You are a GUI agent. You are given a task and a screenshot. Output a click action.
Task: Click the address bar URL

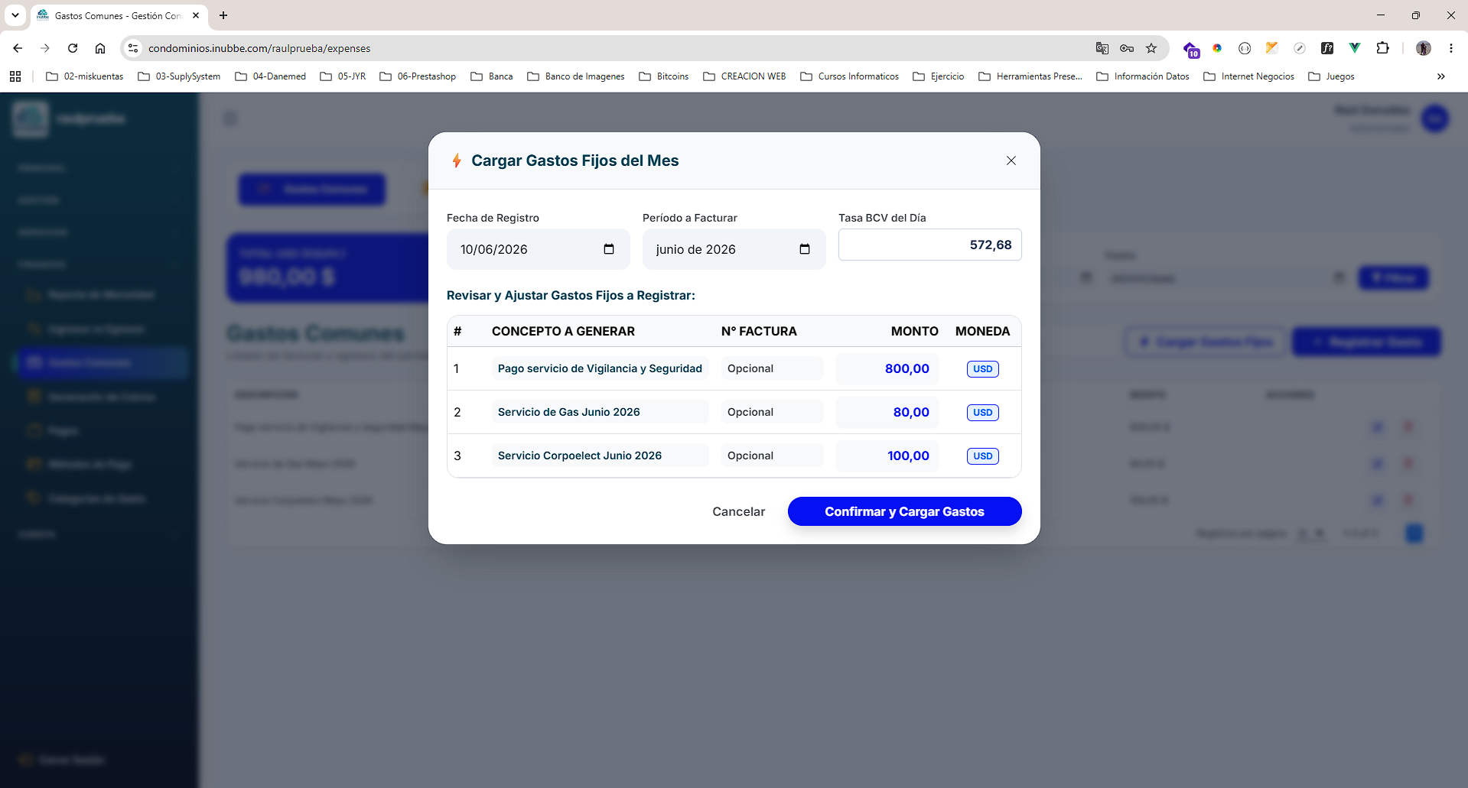[259, 48]
